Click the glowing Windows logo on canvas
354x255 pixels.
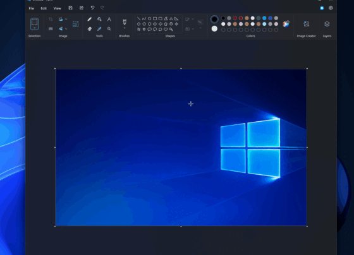(250, 148)
